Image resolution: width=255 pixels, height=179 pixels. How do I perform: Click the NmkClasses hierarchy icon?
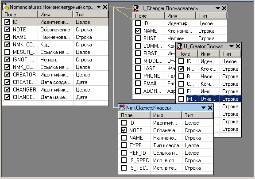click(x=122, y=107)
